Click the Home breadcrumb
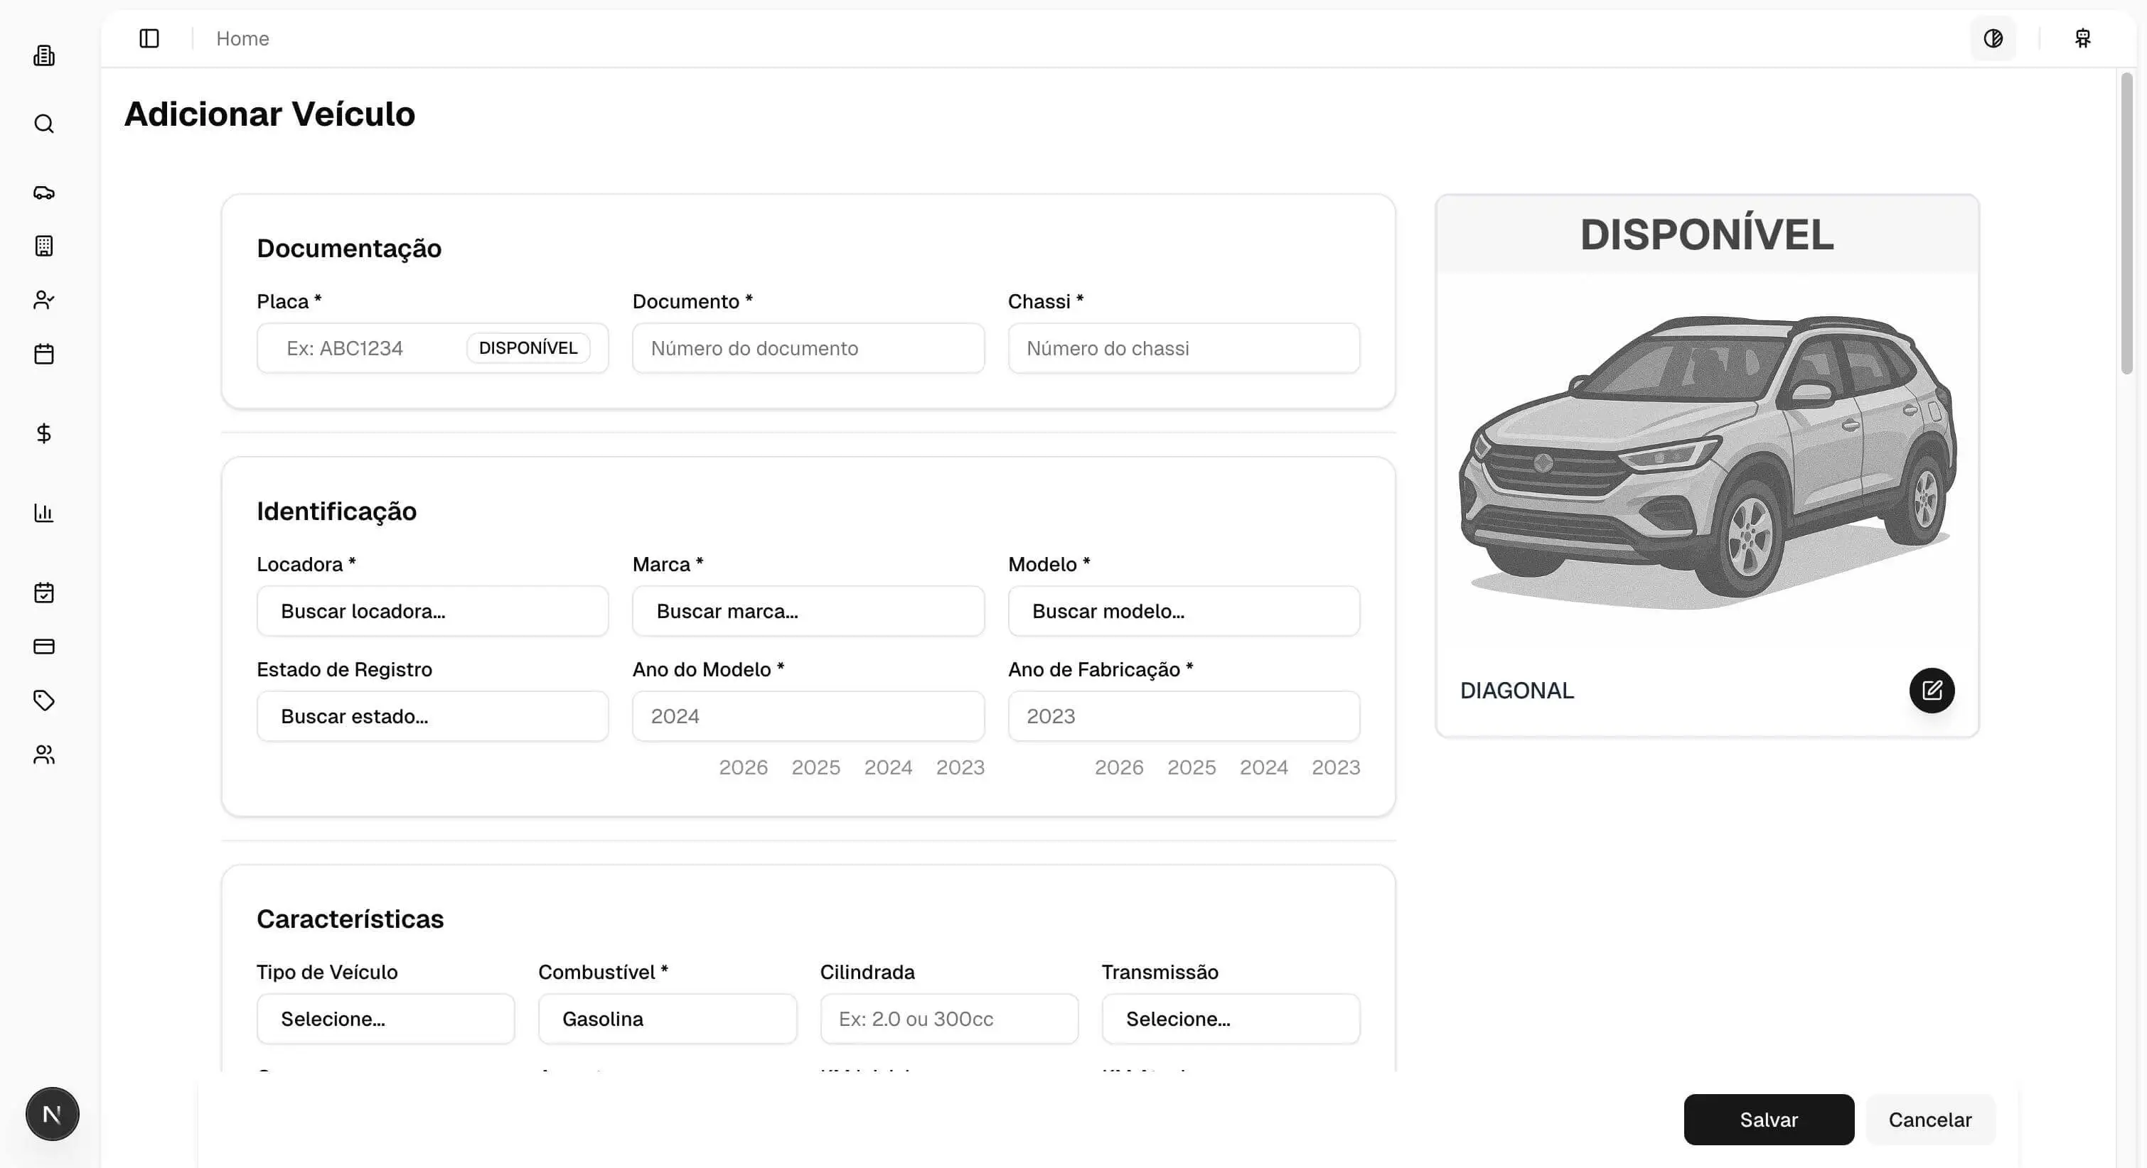Image resolution: width=2147 pixels, height=1168 pixels. click(x=242, y=38)
